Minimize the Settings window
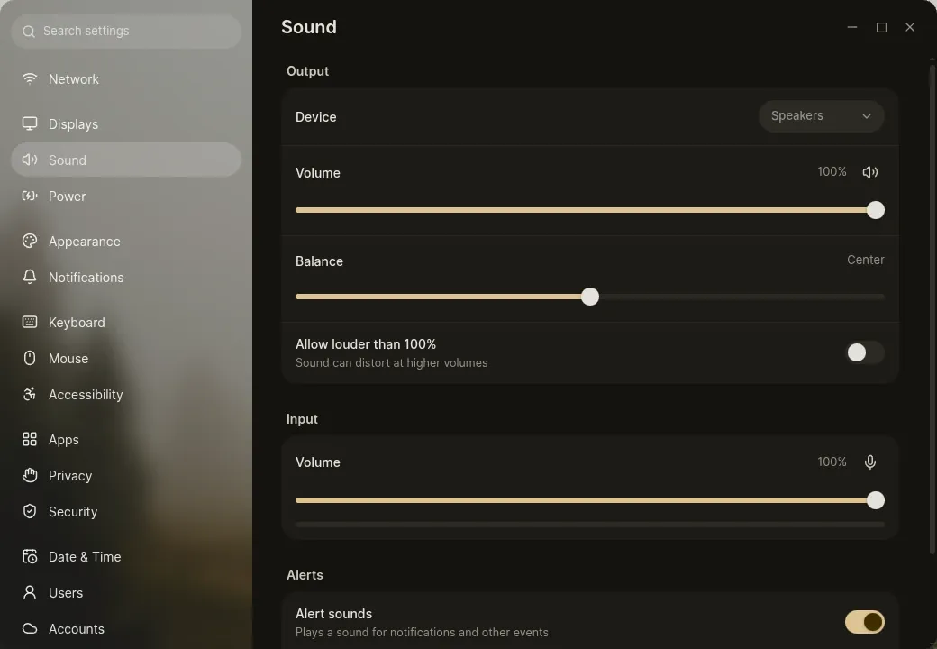937x649 pixels. point(852,27)
